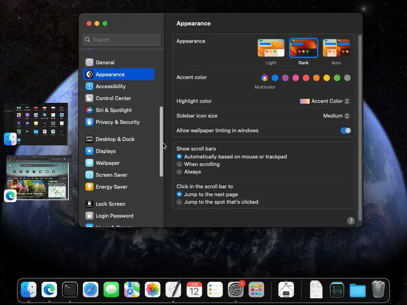This screenshot has height=305, width=407.
Task: Choose Light appearance thumbnail
Action: pyautogui.click(x=271, y=48)
